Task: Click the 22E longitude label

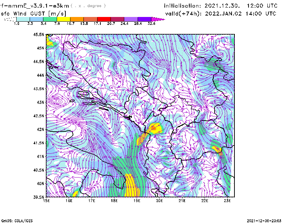Action: coord(204,201)
